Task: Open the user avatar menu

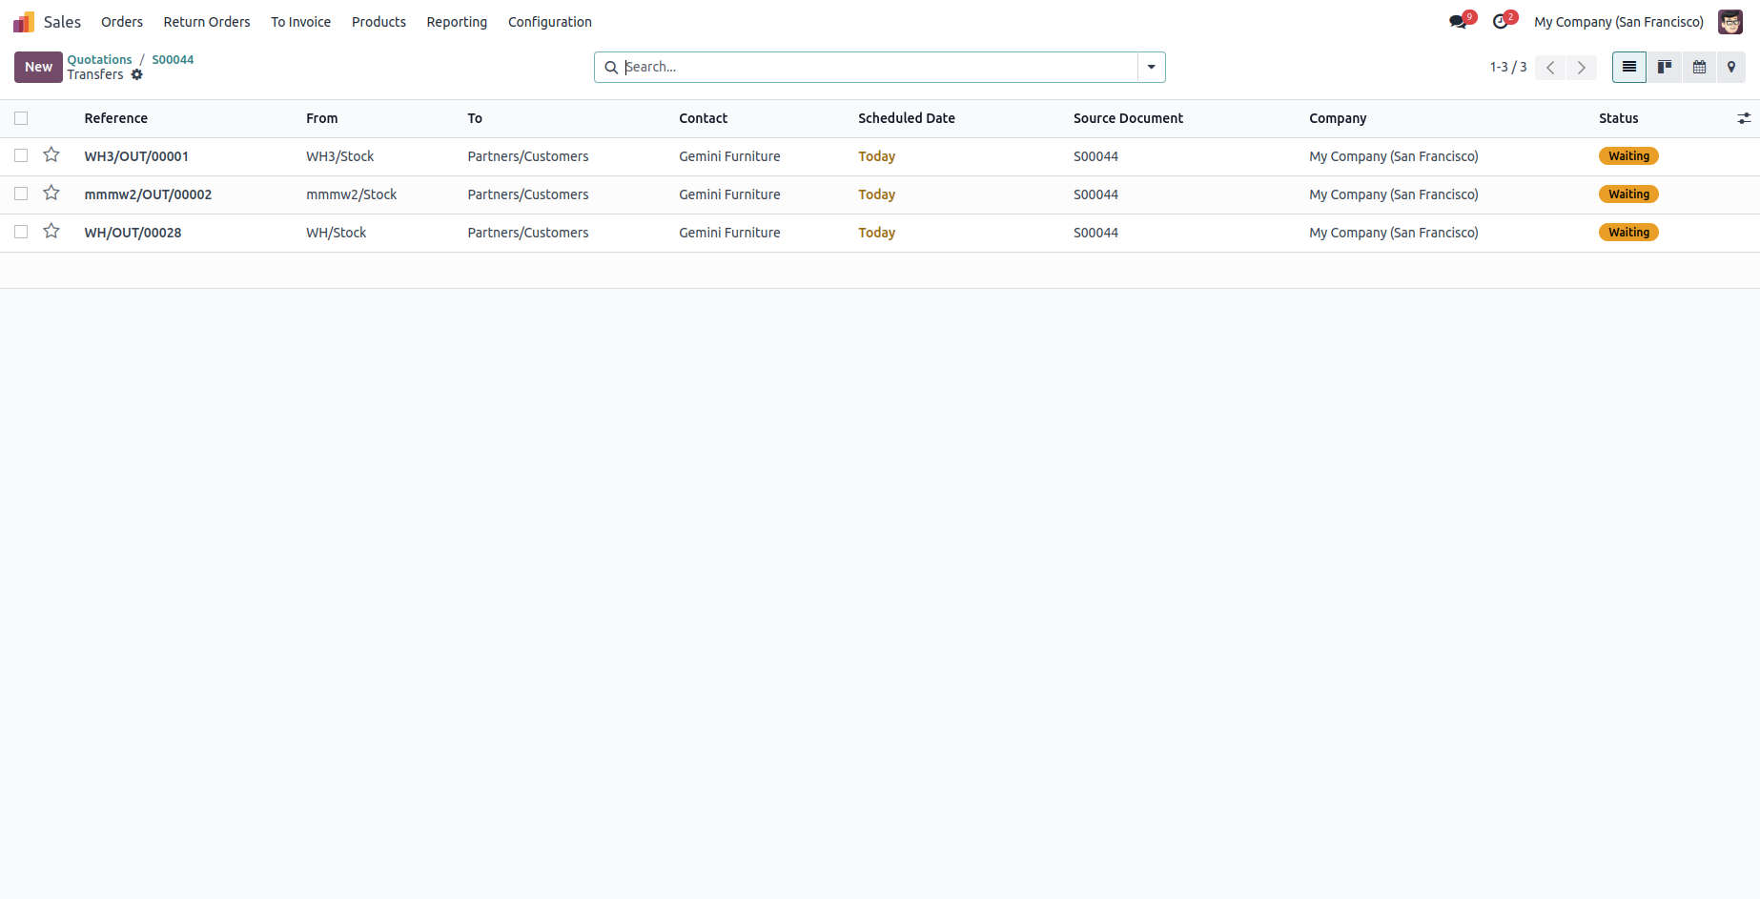Action: coord(1729,22)
